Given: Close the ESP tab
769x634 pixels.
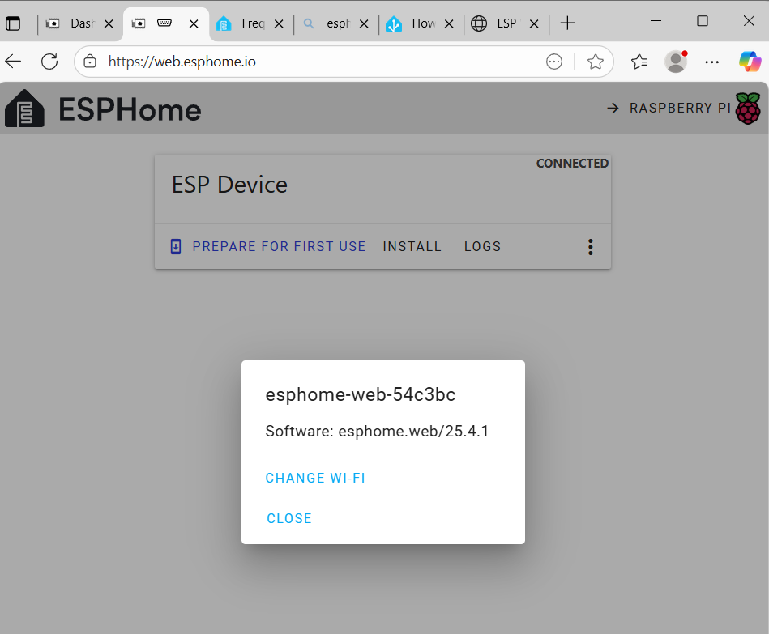Looking at the screenshot, I should 534,23.
